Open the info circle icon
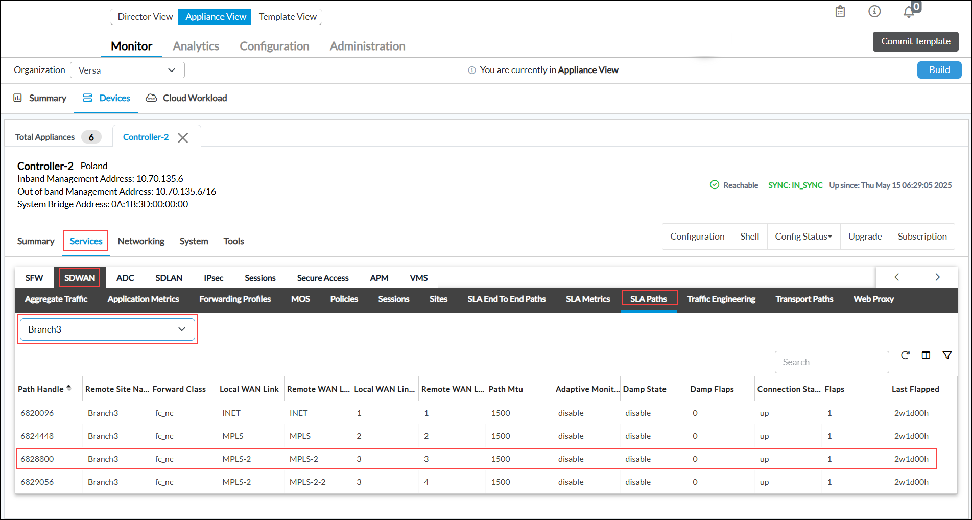 click(x=874, y=11)
